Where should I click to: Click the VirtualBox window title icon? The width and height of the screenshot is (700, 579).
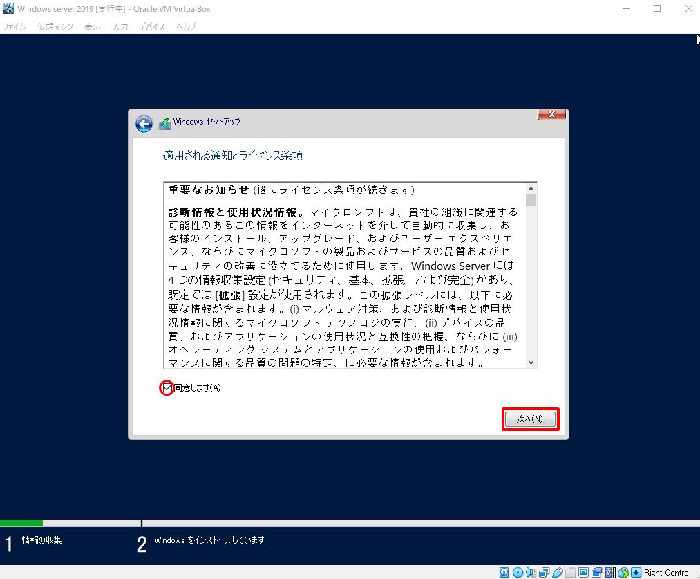pos(8,8)
